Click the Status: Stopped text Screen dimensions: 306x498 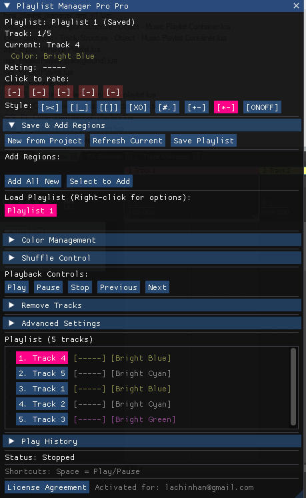[x=40, y=457]
